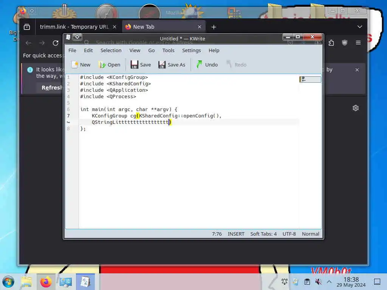This screenshot has height=290, width=387.
Task: Click the Firefox forward arrow
Action: click(x=42, y=43)
